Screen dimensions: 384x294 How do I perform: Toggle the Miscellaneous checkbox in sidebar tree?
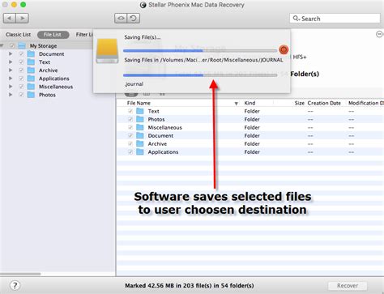[x=21, y=87]
